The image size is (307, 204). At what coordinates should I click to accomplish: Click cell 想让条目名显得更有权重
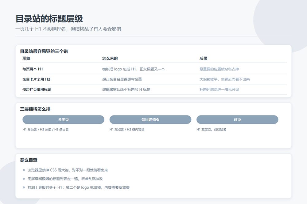[122, 79]
